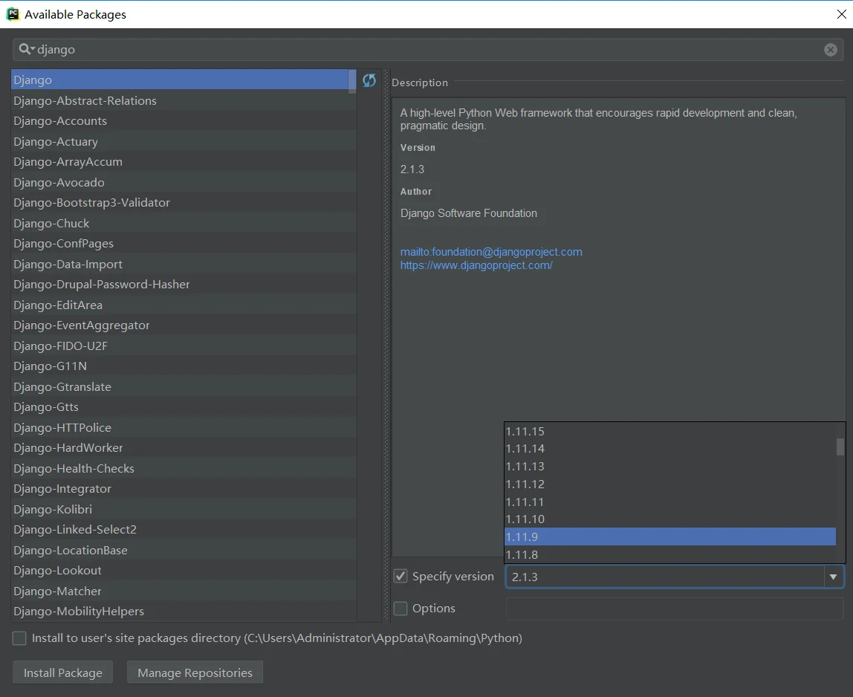Open the foundation@djangoproject.com mailto link
Screen dimensions: 853x697
click(491, 252)
